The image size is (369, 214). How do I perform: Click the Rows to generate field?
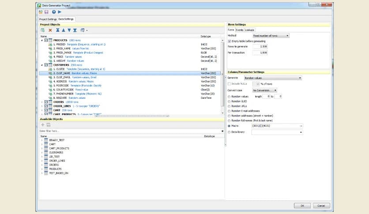[x=260, y=47]
